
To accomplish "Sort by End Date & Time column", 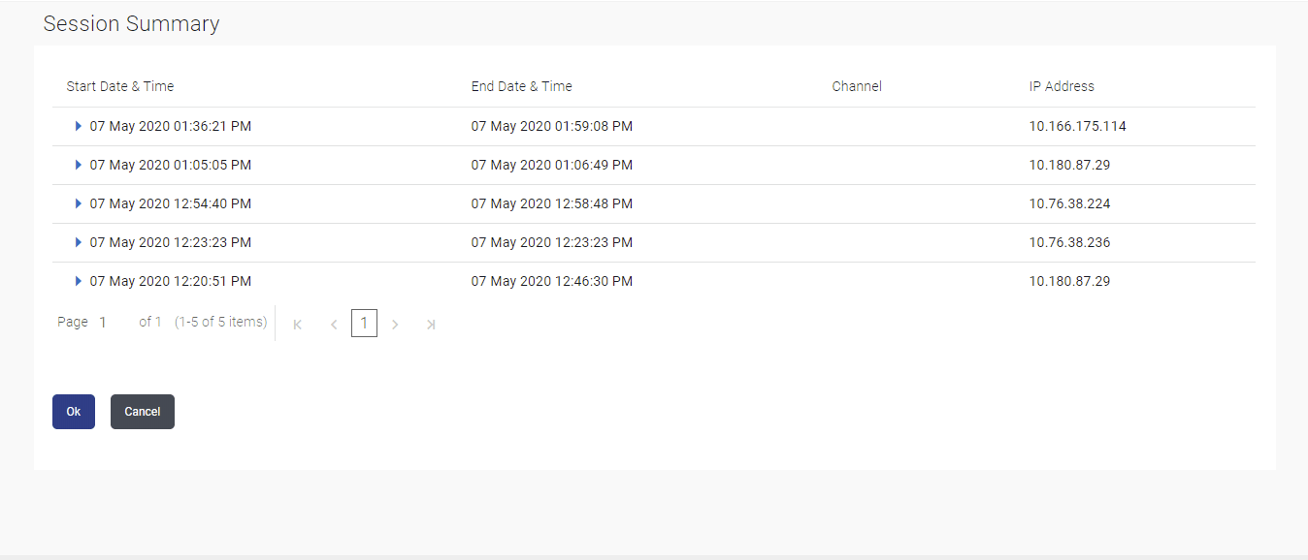I will [x=522, y=86].
